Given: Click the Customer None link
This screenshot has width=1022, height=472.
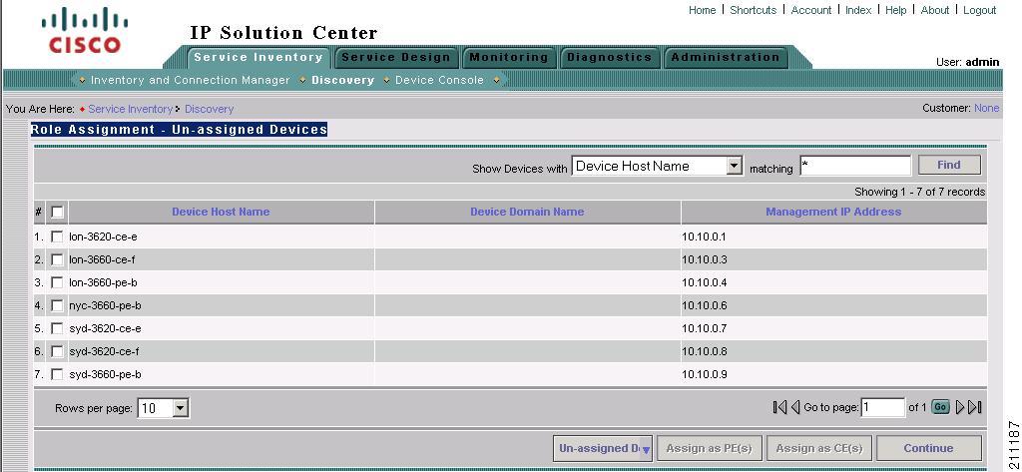Looking at the screenshot, I should (x=986, y=108).
